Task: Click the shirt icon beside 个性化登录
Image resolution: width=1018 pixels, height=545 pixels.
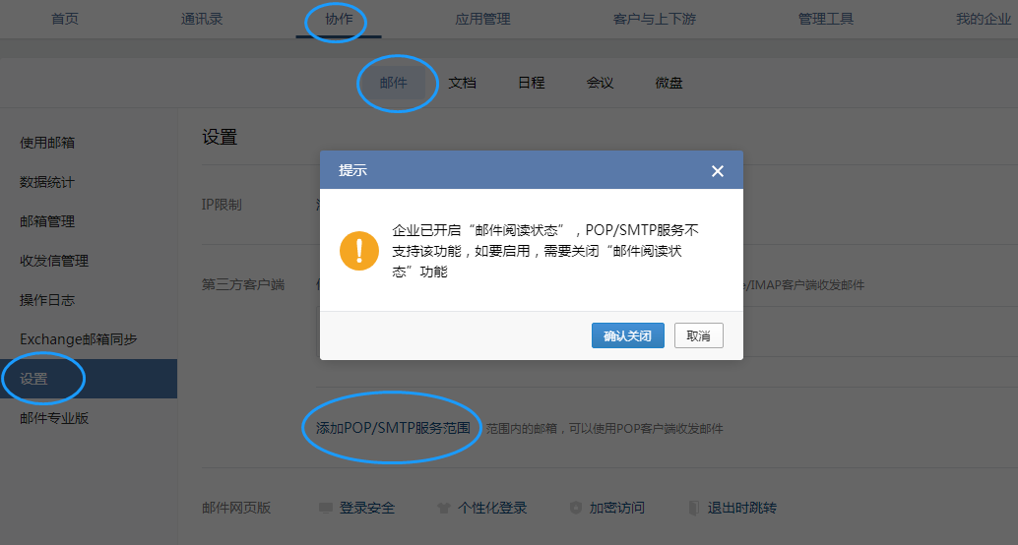Action: 444,508
